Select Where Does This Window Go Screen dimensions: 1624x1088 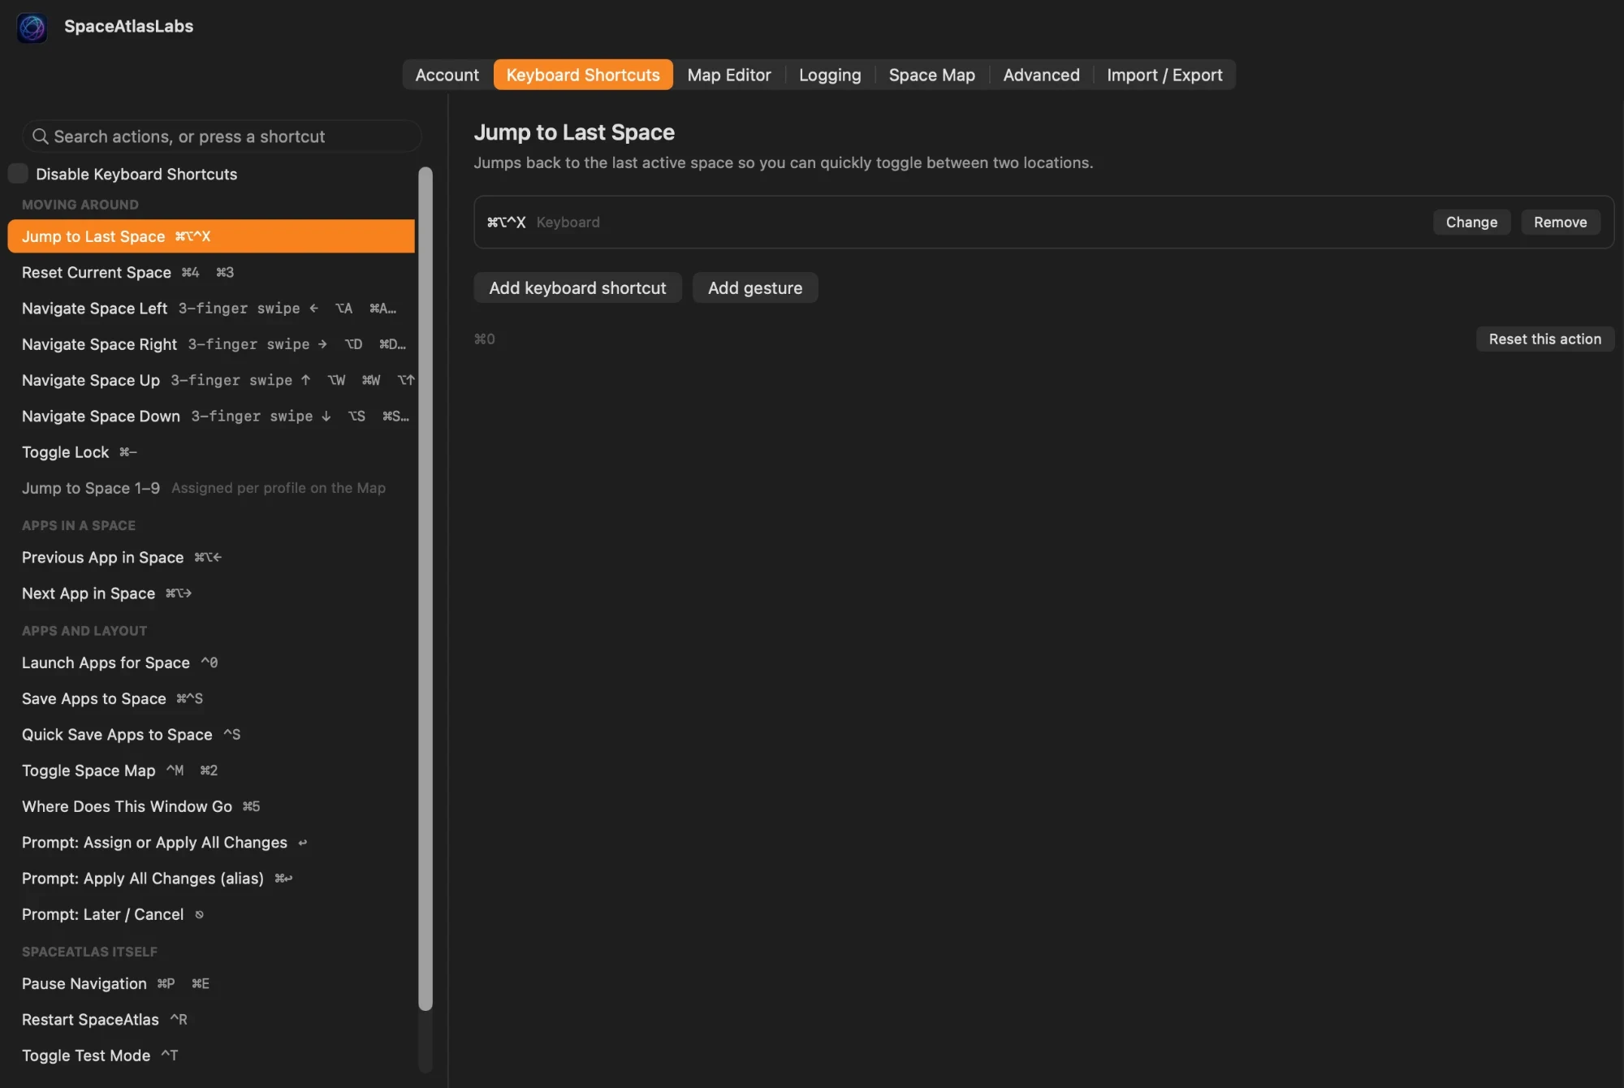pos(211,806)
